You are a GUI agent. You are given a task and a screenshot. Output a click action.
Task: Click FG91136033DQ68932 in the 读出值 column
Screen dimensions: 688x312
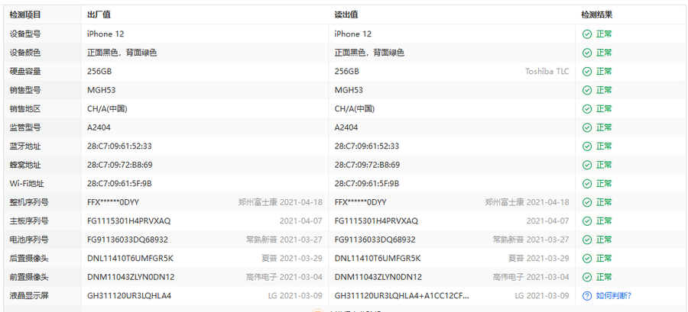[375, 240]
